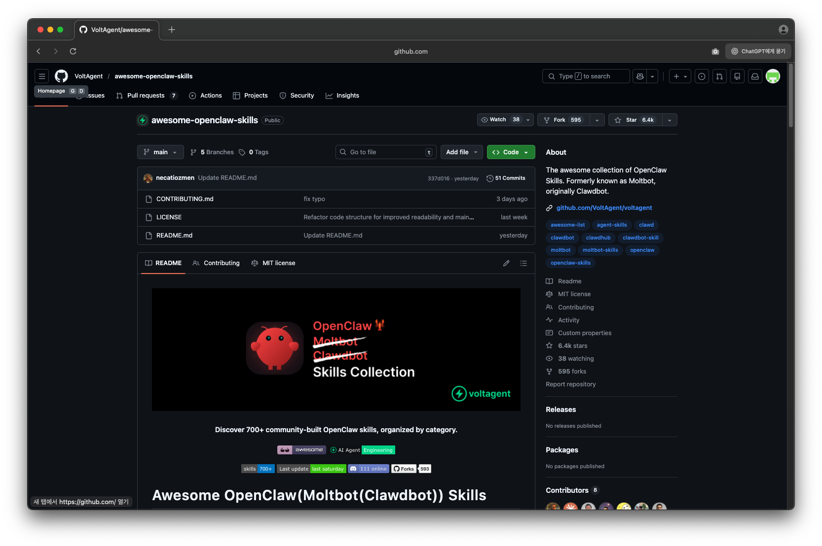The height and width of the screenshot is (546, 822).
Task: Open the GitHub global navigation hamburger menu
Action: coord(42,76)
